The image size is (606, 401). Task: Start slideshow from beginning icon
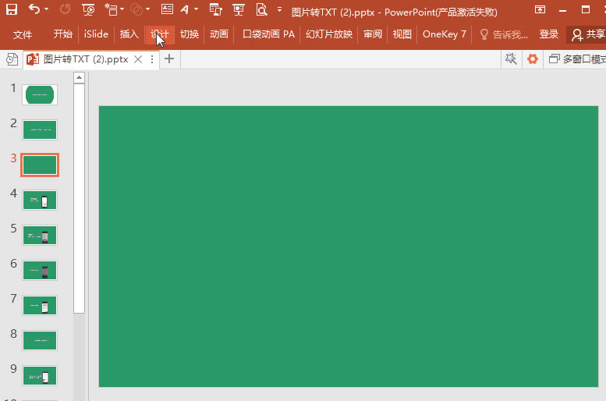coord(88,10)
